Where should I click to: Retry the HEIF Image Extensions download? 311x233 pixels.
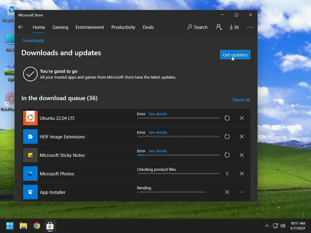(227, 137)
